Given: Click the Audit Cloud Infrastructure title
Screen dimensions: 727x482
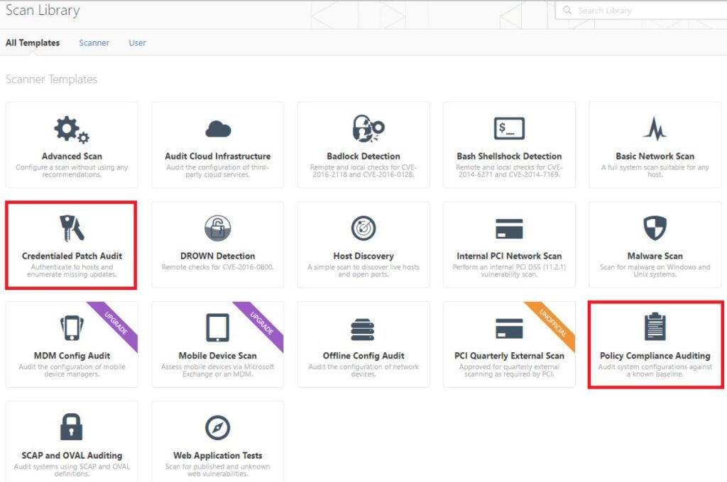Looking at the screenshot, I should pos(218,156).
